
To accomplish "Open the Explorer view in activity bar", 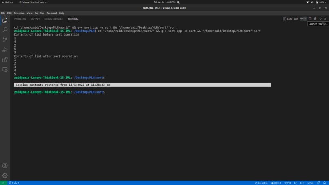I will coord(5,20).
